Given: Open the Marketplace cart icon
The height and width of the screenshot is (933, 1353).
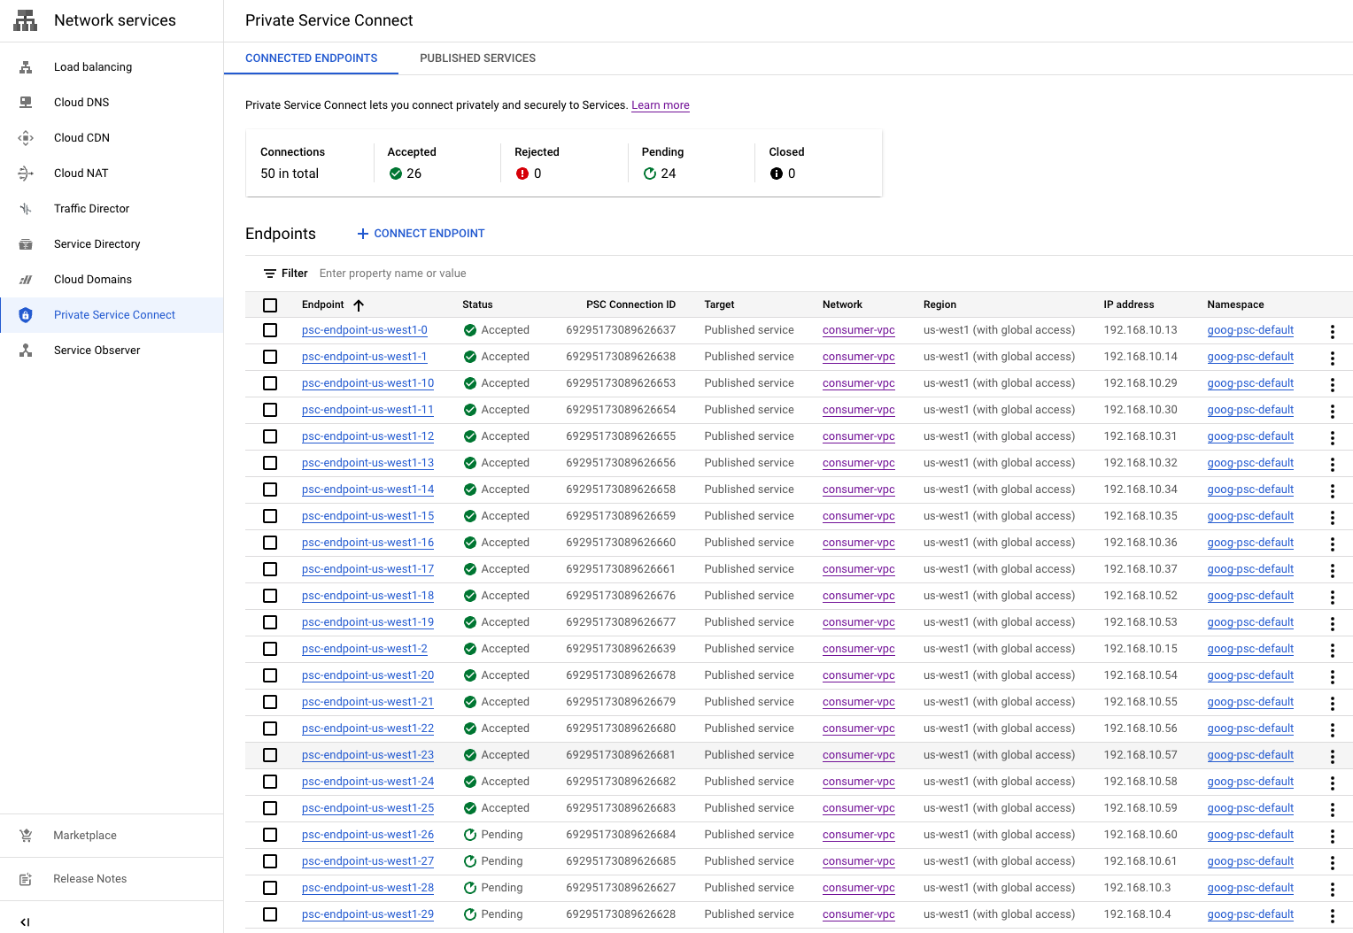Looking at the screenshot, I should [26, 836].
